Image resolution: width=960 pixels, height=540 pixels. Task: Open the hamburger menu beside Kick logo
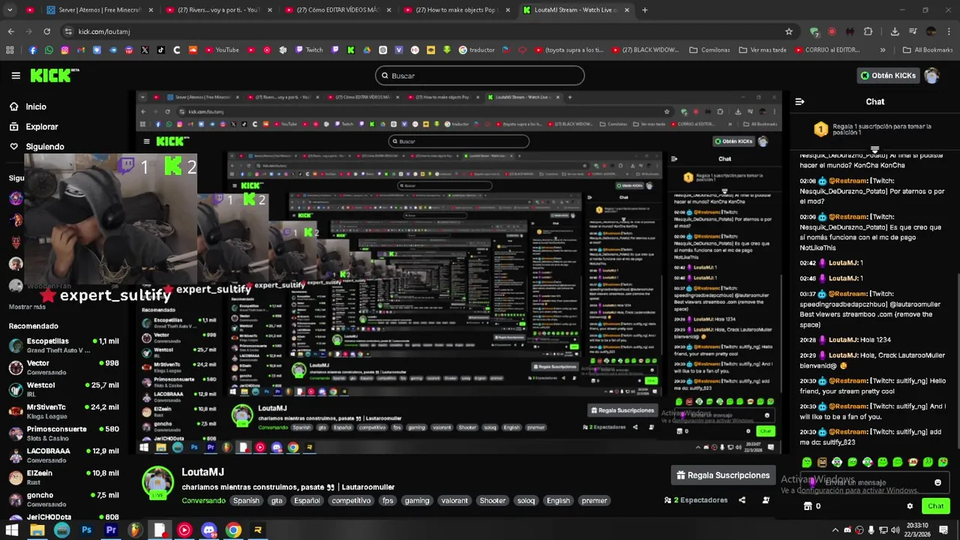point(16,76)
